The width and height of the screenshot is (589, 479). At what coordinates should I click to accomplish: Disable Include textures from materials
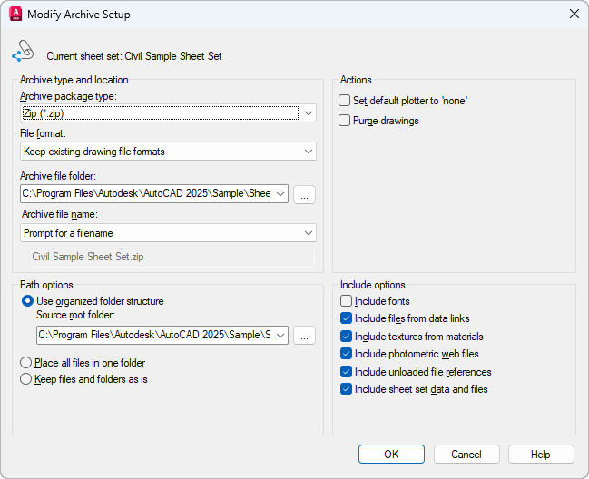(346, 337)
